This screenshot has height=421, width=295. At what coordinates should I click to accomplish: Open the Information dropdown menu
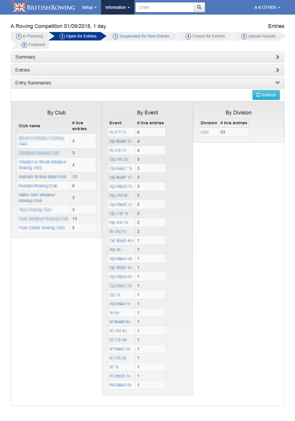117,7
